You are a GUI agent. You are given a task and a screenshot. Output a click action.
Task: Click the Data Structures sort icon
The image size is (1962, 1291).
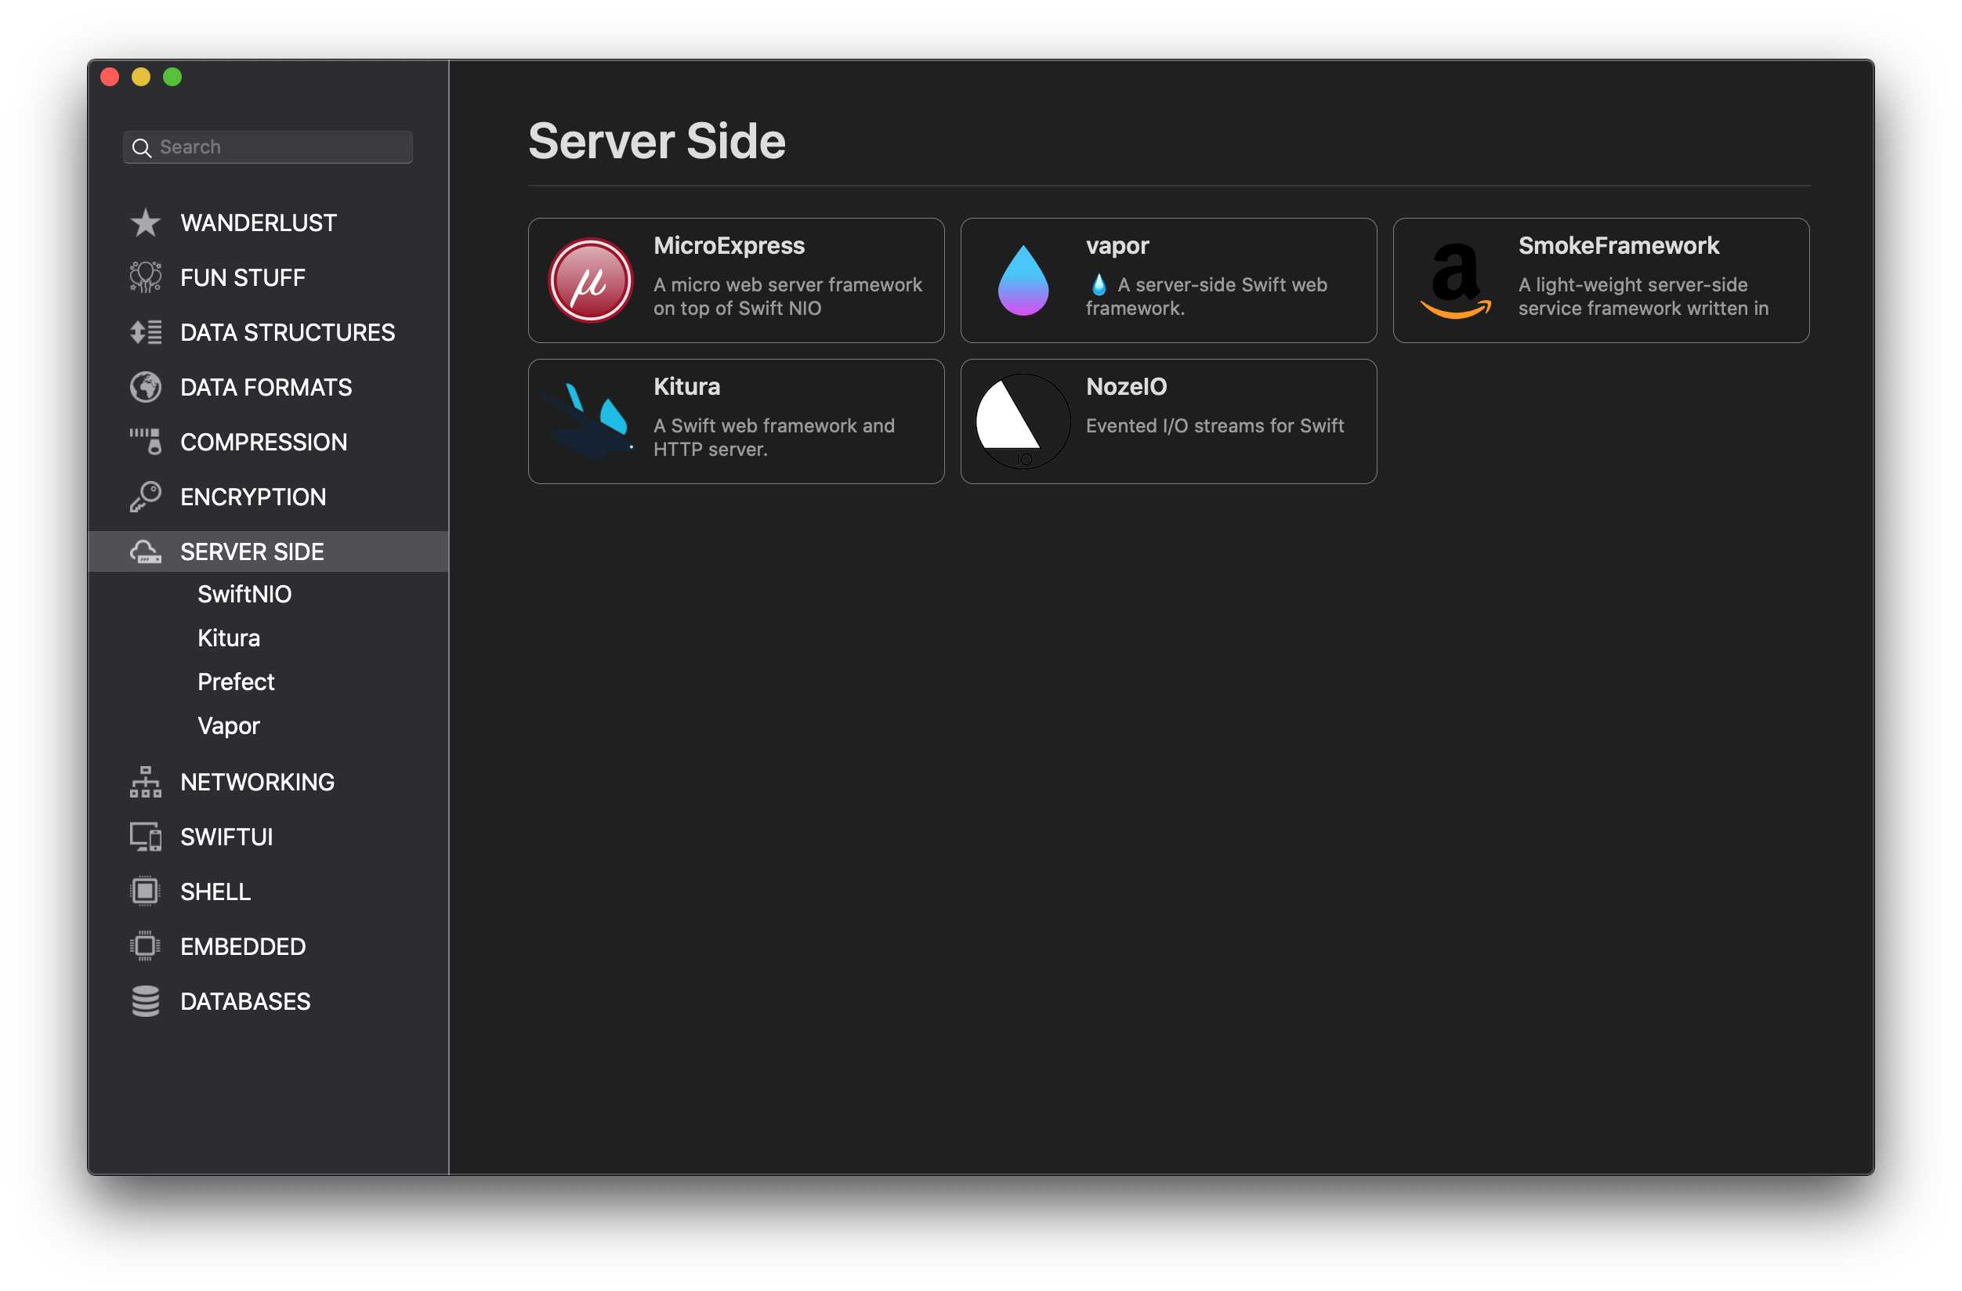click(x=145, y=332)
